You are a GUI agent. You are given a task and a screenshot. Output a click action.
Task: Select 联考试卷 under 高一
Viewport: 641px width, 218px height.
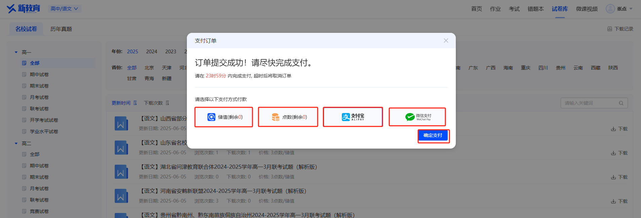[39, 109]
